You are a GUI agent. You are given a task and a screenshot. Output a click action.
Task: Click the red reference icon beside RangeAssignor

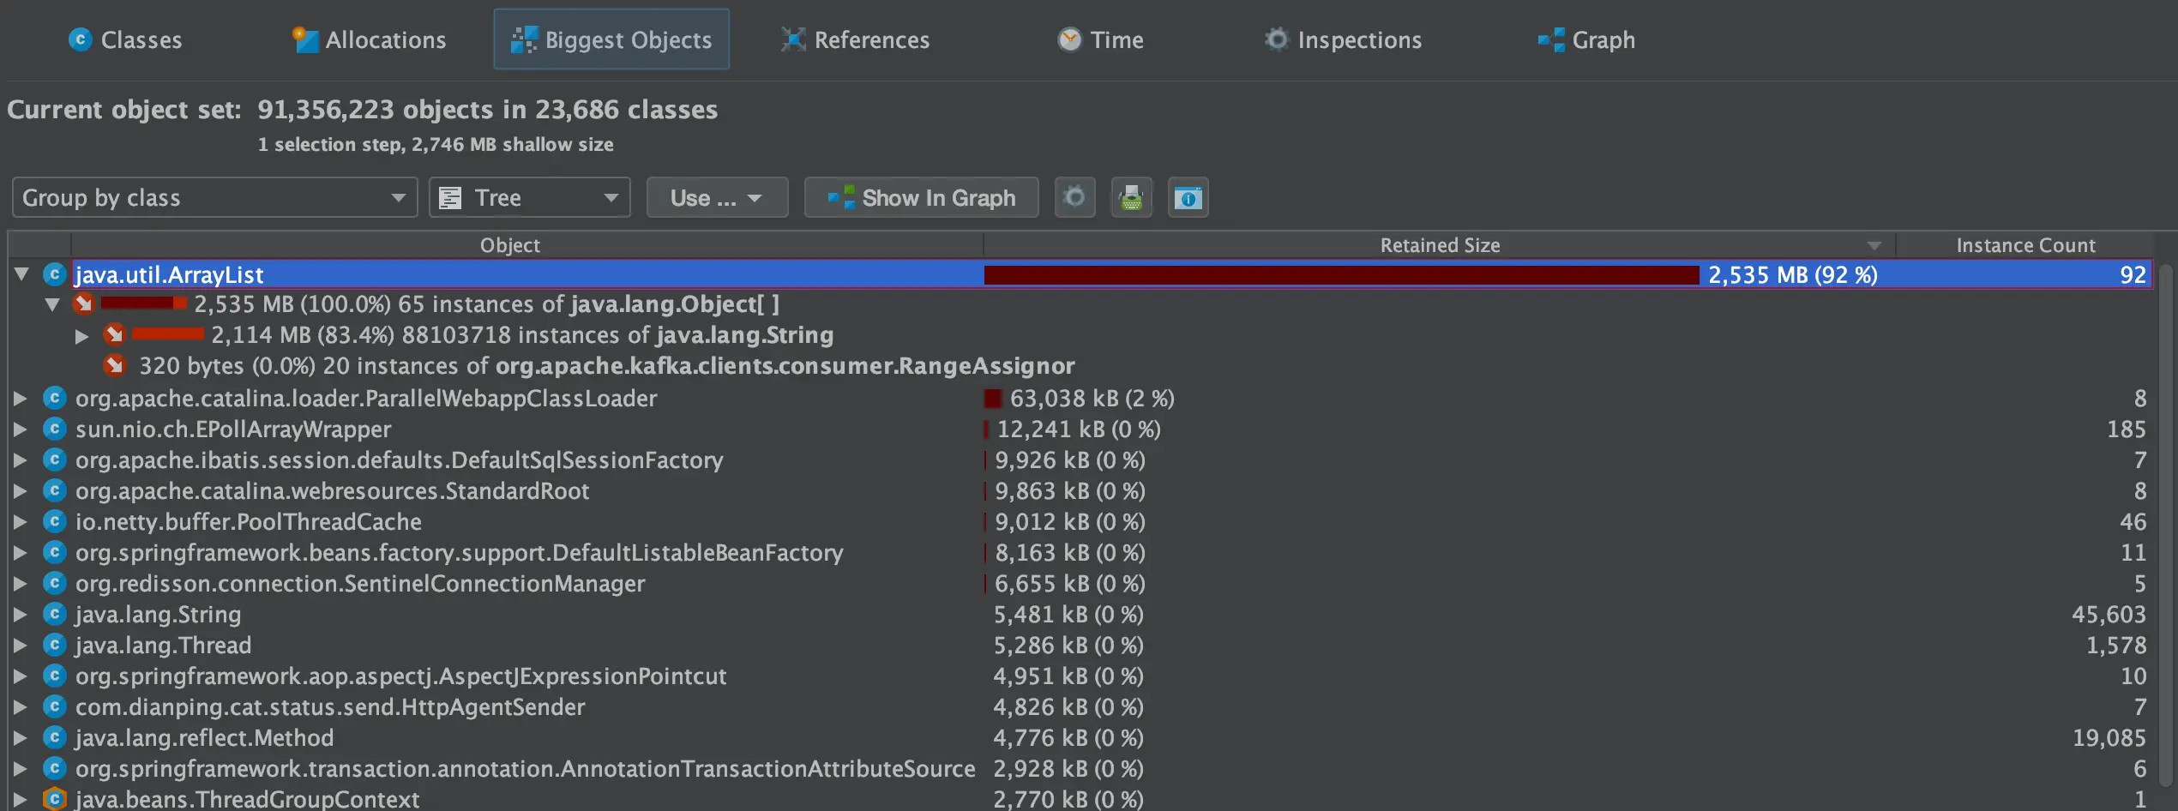[x=114, y=365]
